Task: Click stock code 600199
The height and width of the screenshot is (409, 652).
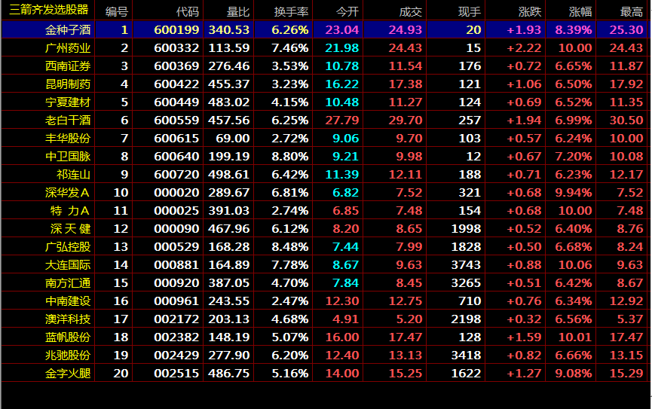Action: (x=176, y=30)
